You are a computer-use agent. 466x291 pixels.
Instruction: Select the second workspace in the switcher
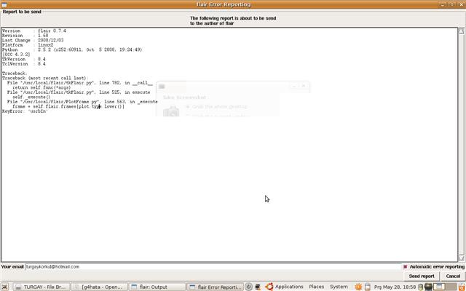tap(449, 287)
